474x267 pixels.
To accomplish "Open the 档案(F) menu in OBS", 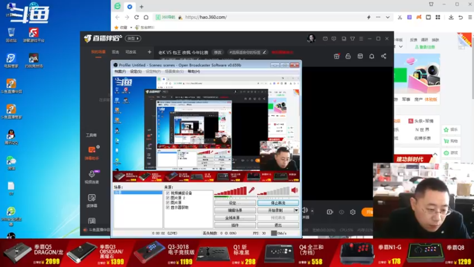I will coord(120,71).
